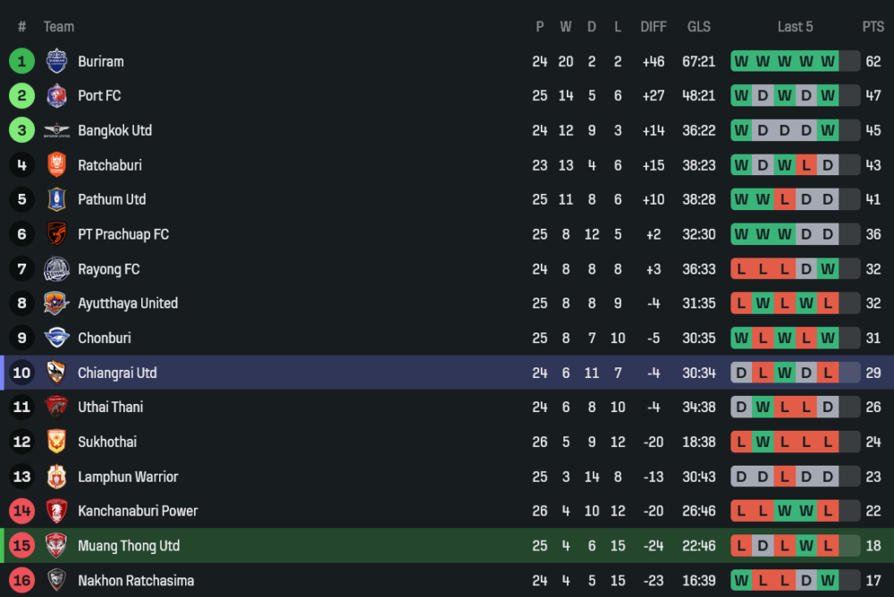894x597 pixels.
Task: Select the Sukhothai team name
Action: point(106,441)
